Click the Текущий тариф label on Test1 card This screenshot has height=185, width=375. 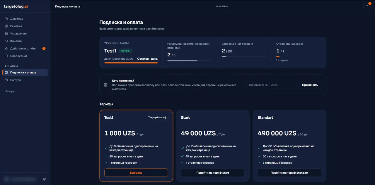click(x=157, y=117)
